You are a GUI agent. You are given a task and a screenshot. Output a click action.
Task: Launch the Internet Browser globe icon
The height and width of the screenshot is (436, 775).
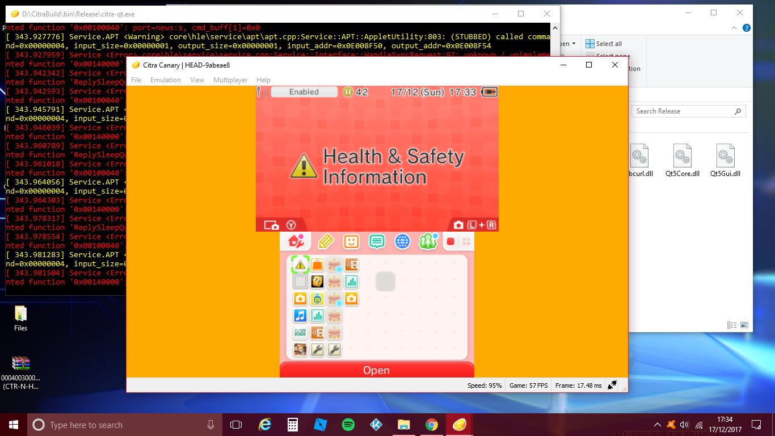[x=402, y=241]
